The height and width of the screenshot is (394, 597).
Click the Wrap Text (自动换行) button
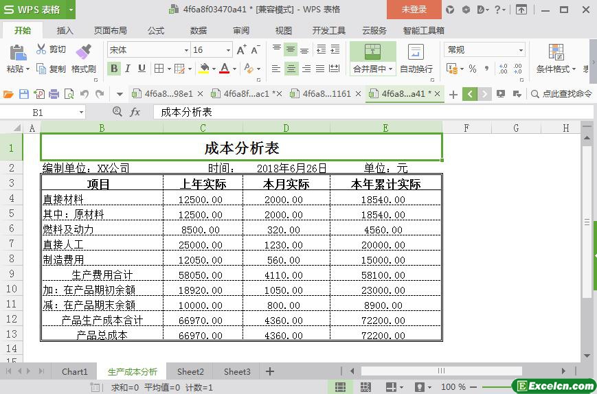pyautogui.click(x=416, y=59)
